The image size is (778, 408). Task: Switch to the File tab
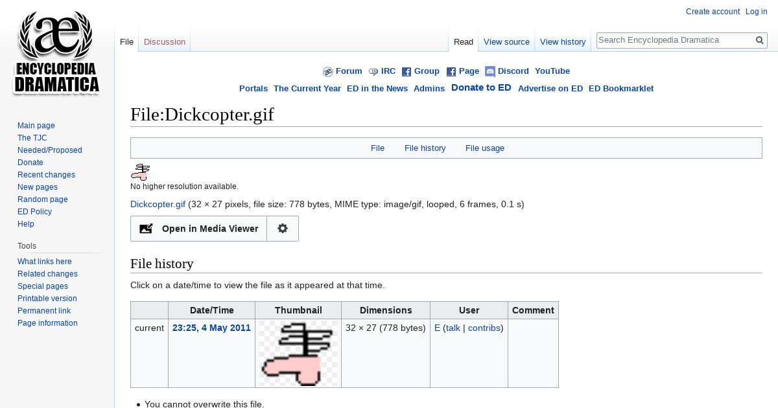pyautogui.click(x=126, y=42)
